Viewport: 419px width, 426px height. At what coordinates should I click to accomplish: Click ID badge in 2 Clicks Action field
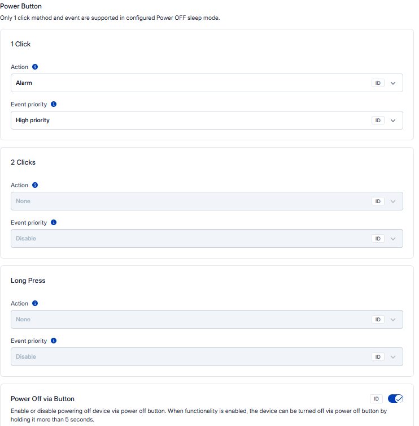(x=378, y=201)
